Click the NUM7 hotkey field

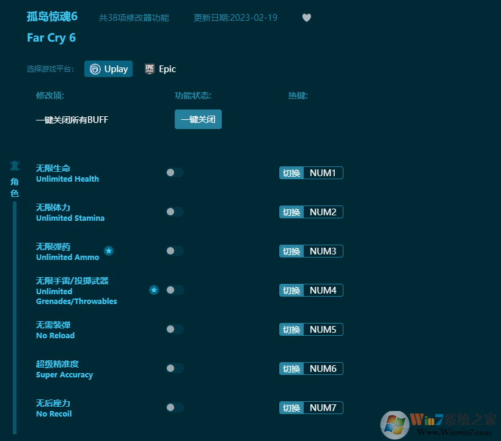click(323, 408)
